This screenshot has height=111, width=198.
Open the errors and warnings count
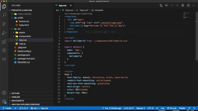pos(24,108)
